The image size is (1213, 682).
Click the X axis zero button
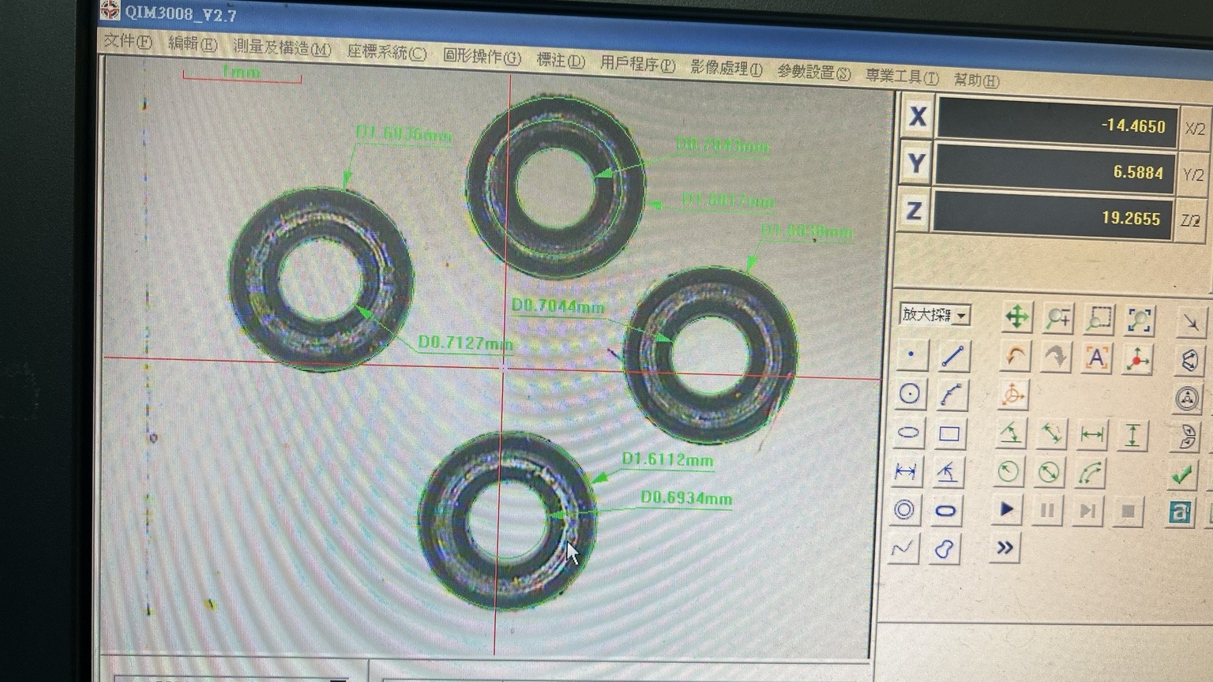click(916, 117)
